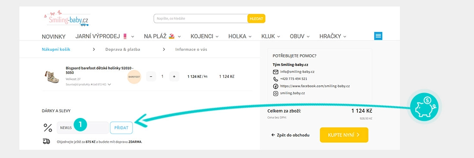Expand the NA PLÁŽ dropdown chevron
The width and height of the screenshot is (474, 158).
click(179, 37)
